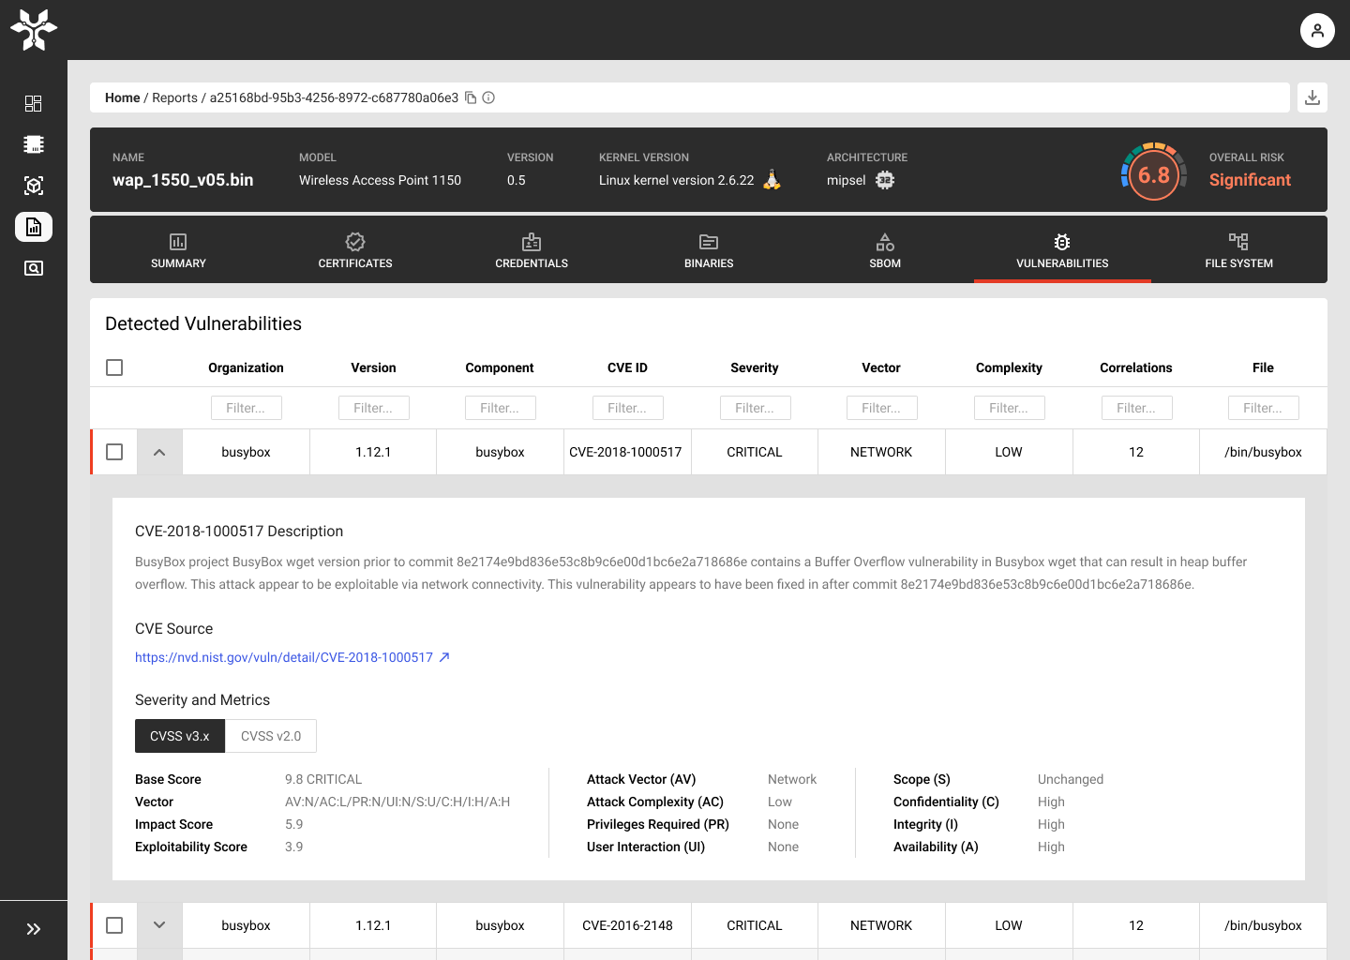The width and height of the screenshot is (1350, 960).
Task: Open the NVD link for CVE-2018-1000517
Action: click(x=284, y=657)
